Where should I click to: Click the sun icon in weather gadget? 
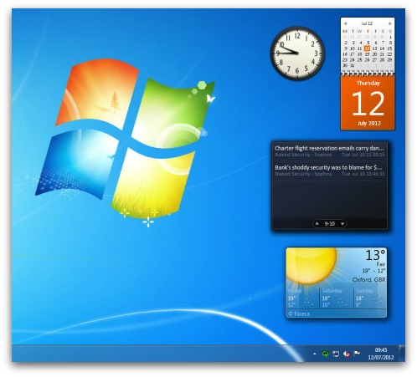click(x=311, y=266)
